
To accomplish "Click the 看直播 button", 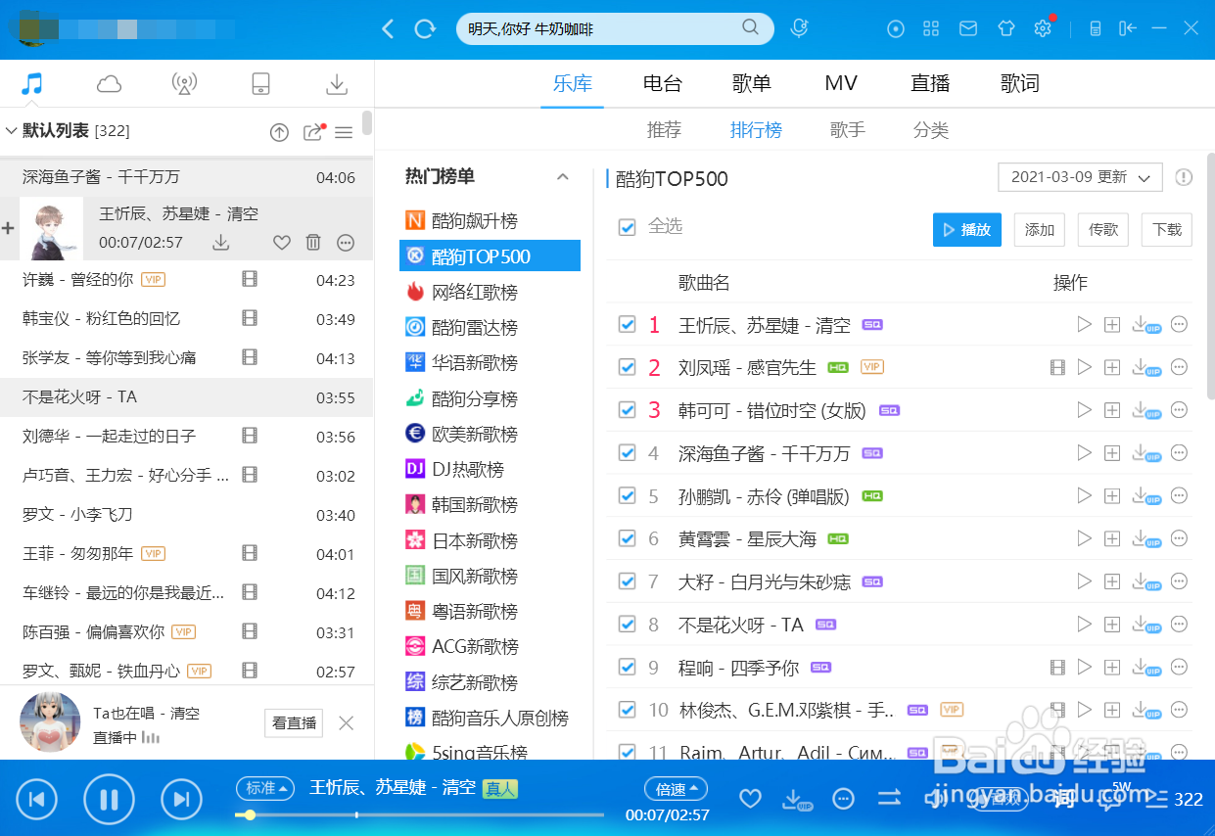I will [x=294, y=723].
